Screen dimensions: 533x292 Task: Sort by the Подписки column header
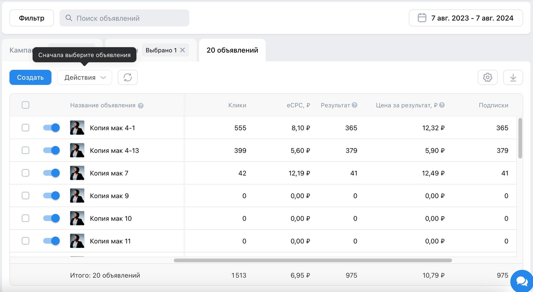tap(493, 105)
